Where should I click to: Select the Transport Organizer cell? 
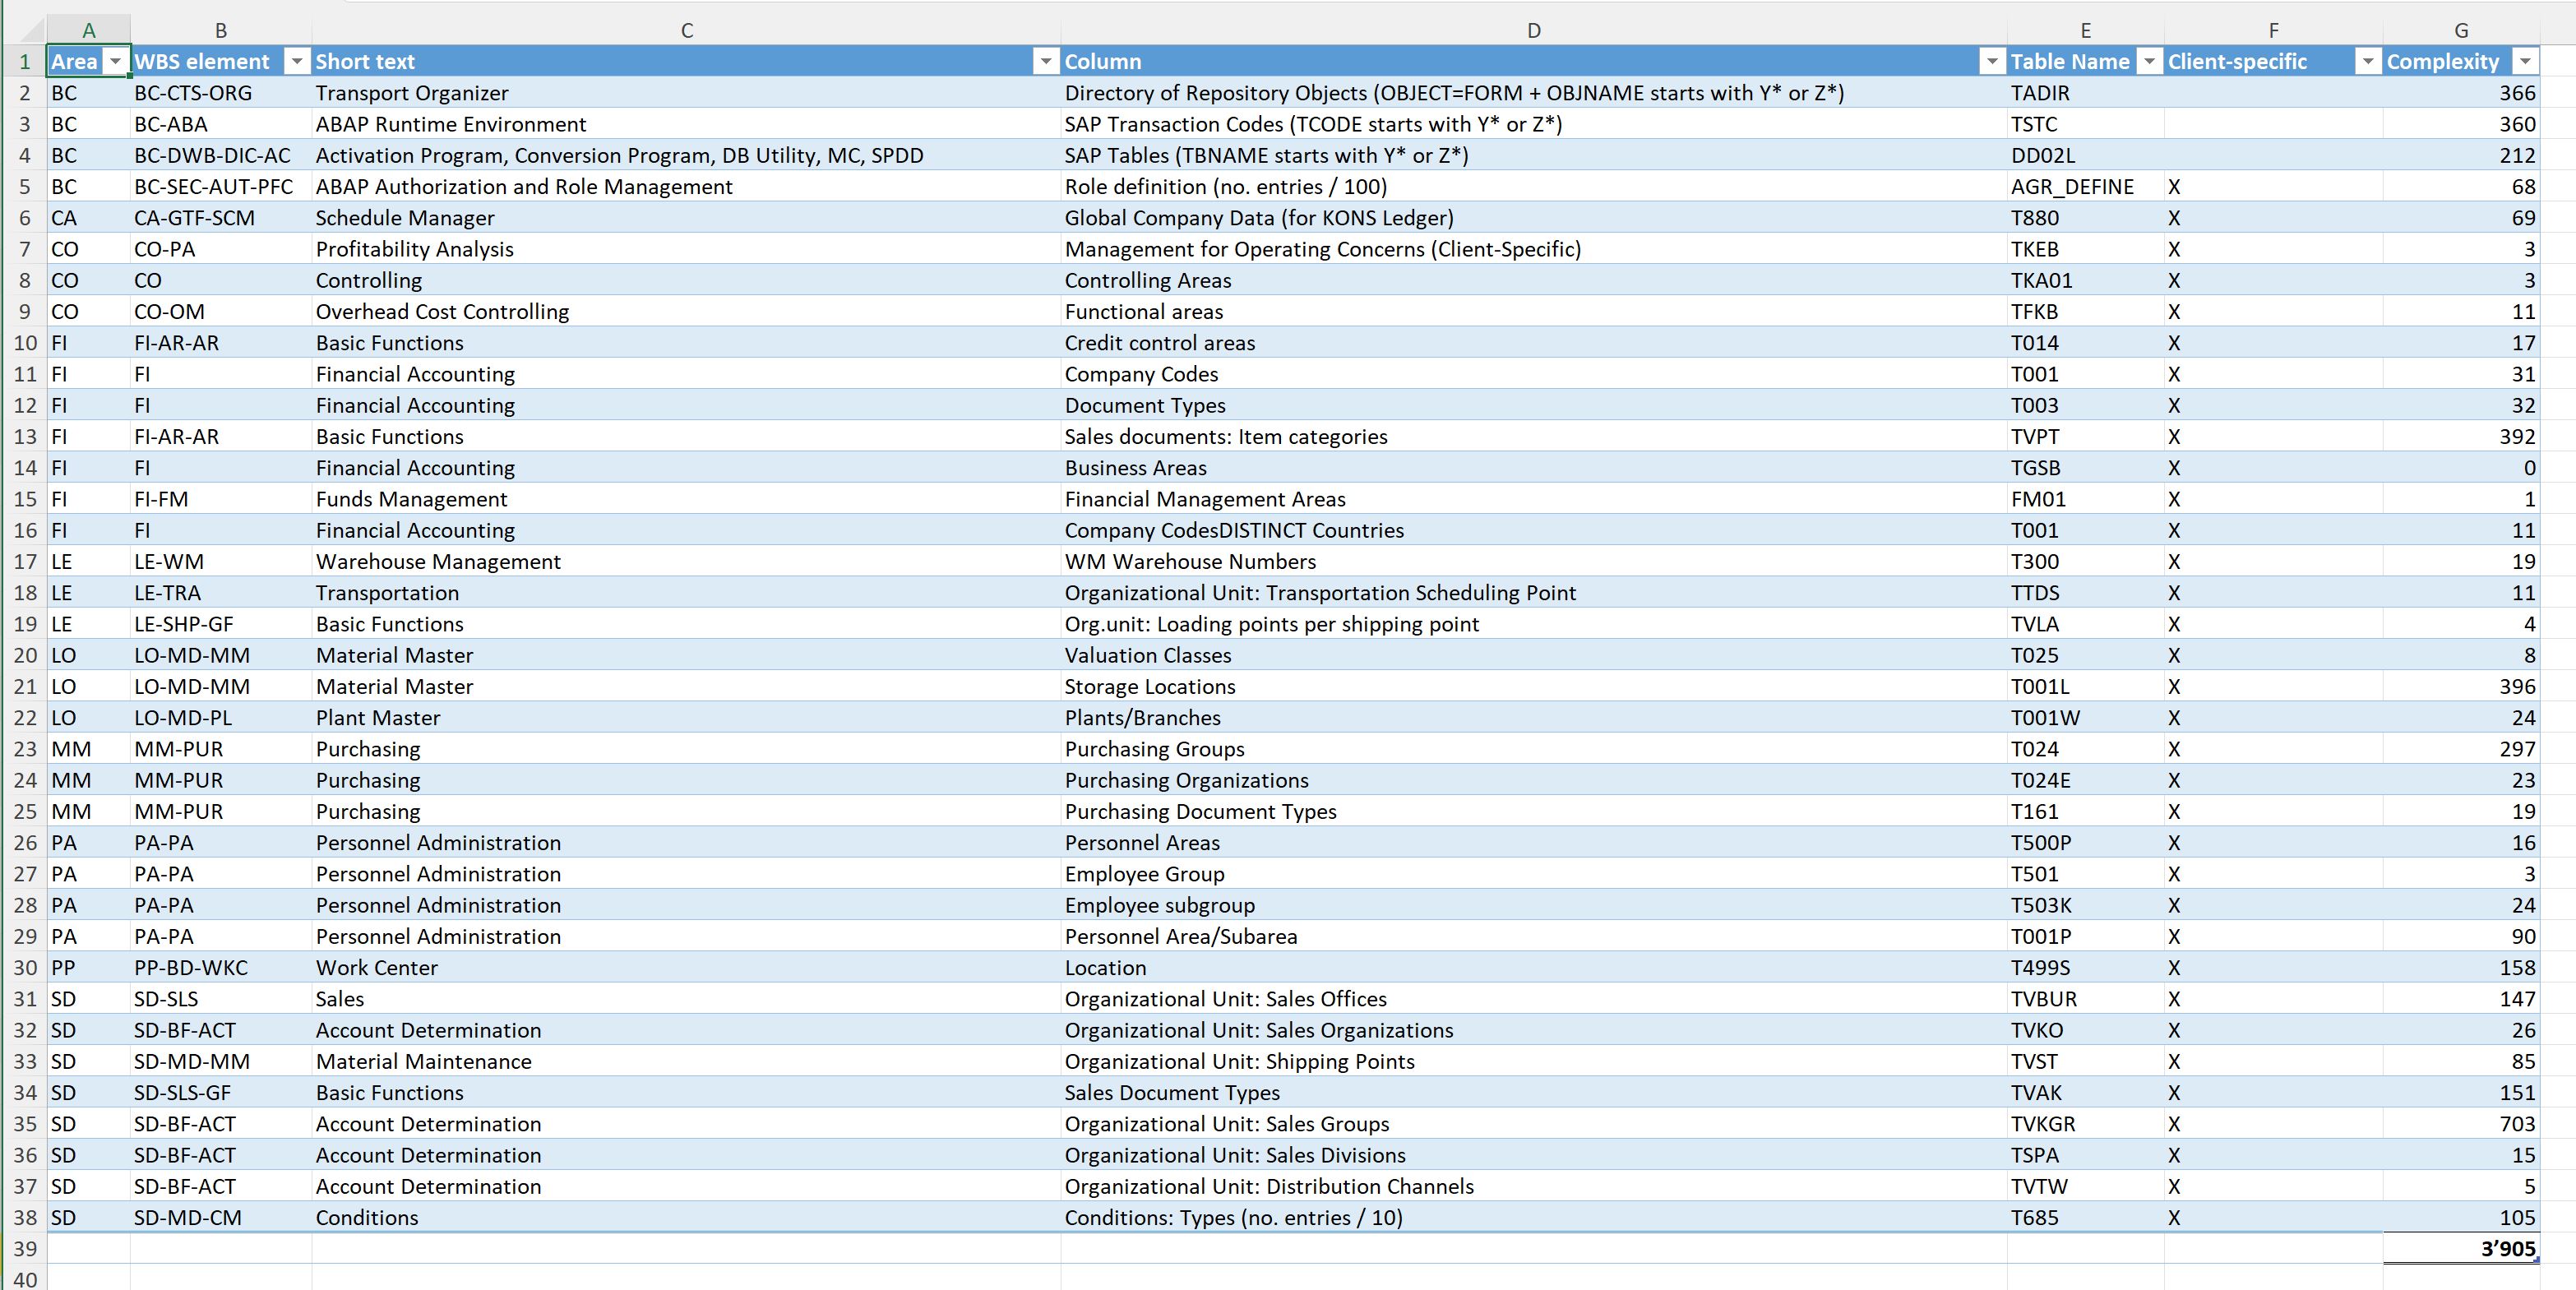pyautogui.click(x=412, y=93)
